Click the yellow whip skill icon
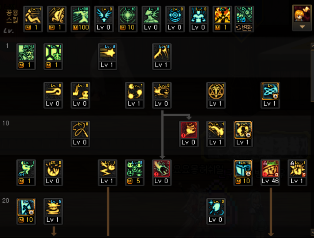Viewport: 314px width, 238px height. pos(80,134)
